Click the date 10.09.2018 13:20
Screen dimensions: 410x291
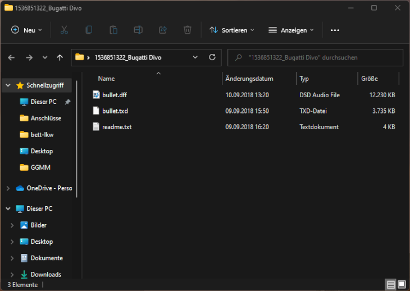(247, 95)
